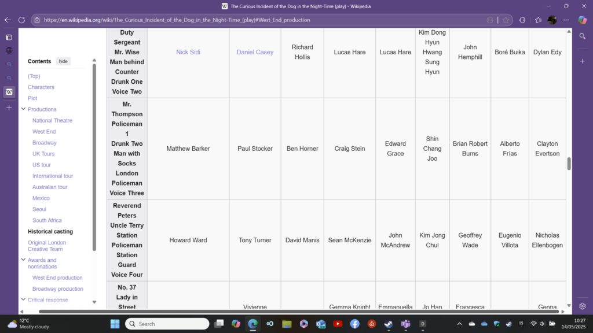Viewport: 593px width, 333px height.
Task: Open Settings and more ellipsis menu
Action: click(566, 20)
